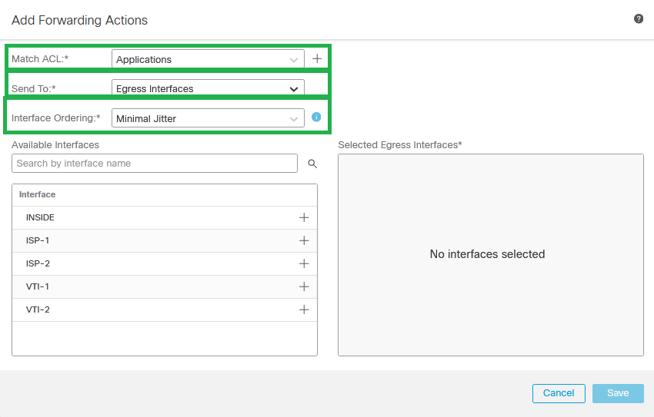Add INSIDE interface with plus icon
The height and width of the screenshot is (417, 654).
(x=304, y=217)
